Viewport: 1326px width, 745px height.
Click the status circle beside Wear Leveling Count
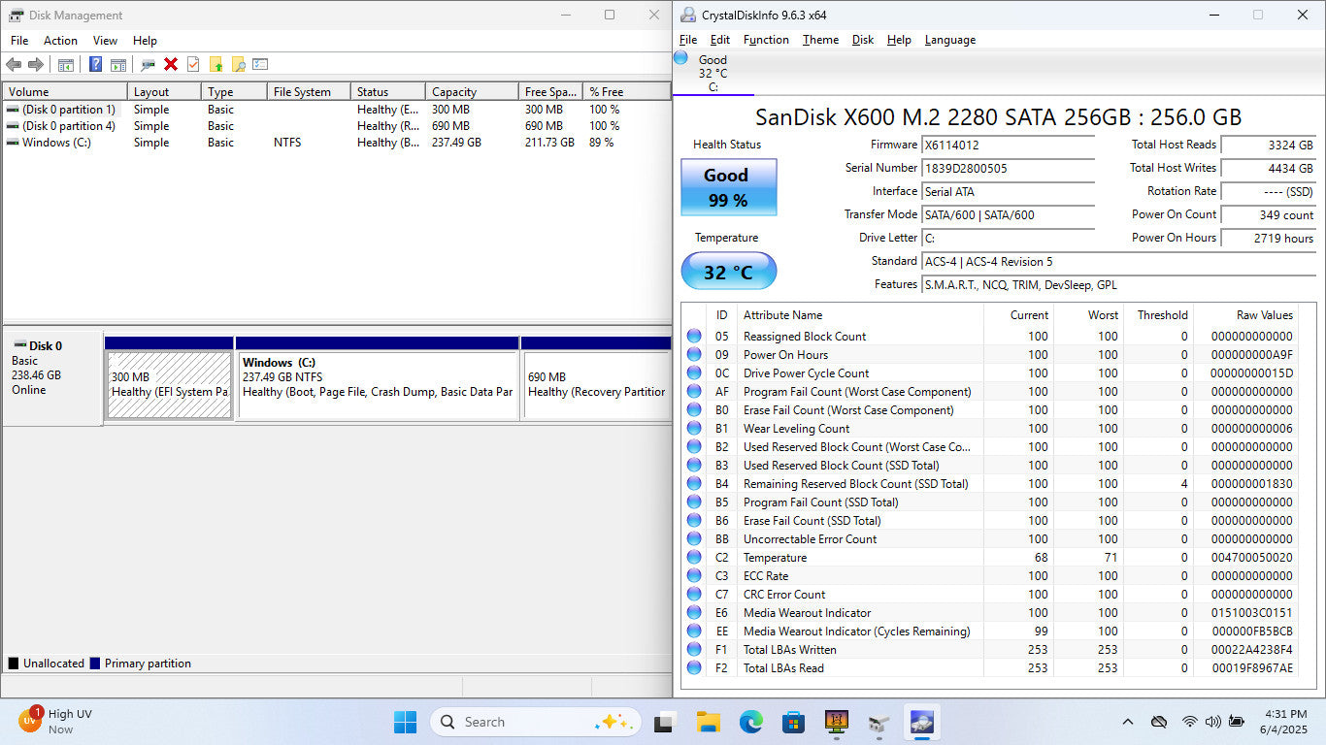(694, 428)
